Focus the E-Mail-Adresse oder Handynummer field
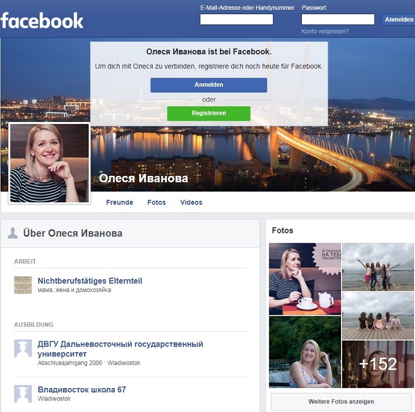This screenshot has width=415, height=412. [237, 20]
